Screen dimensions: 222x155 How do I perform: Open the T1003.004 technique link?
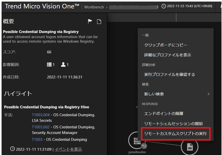coord(41,115)
